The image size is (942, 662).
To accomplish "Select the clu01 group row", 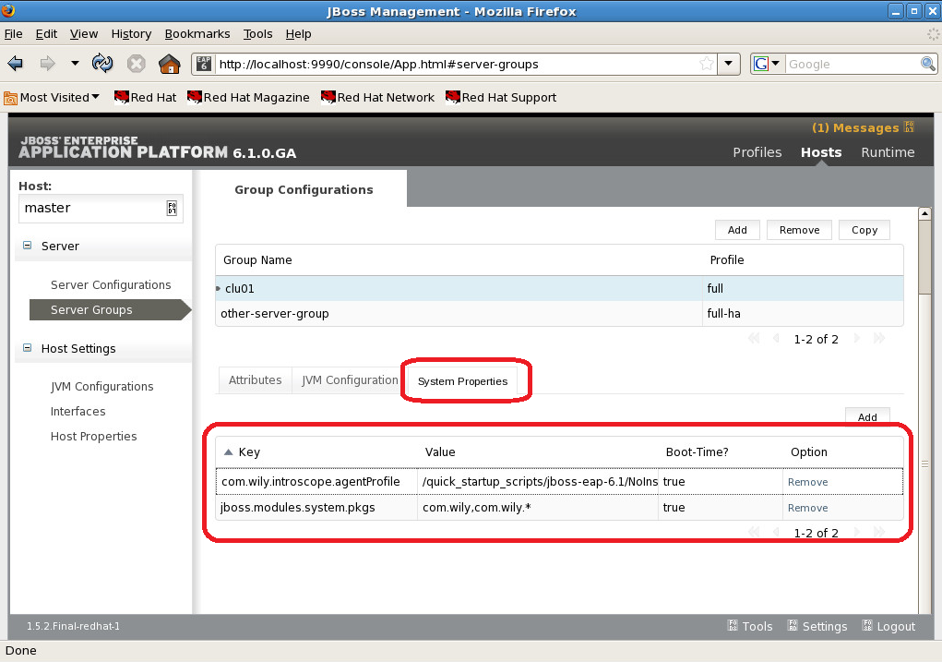I will coord(559,289).
